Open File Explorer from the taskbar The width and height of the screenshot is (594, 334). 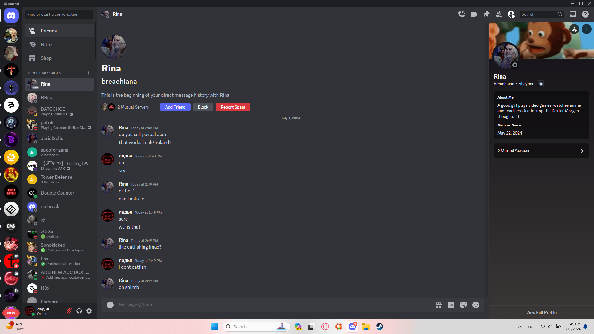366,327
